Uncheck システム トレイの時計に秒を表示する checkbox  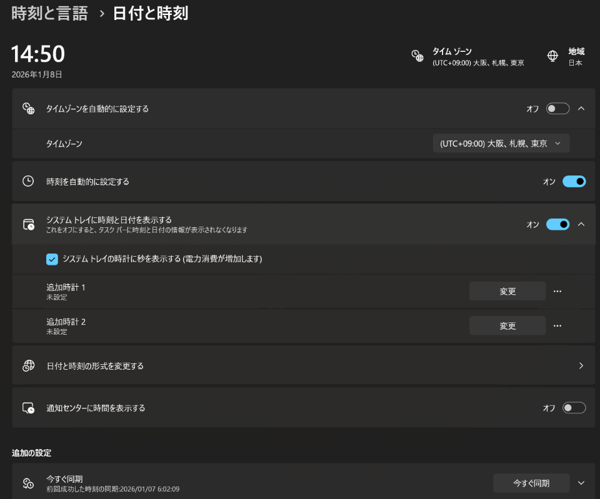(52, 259)
